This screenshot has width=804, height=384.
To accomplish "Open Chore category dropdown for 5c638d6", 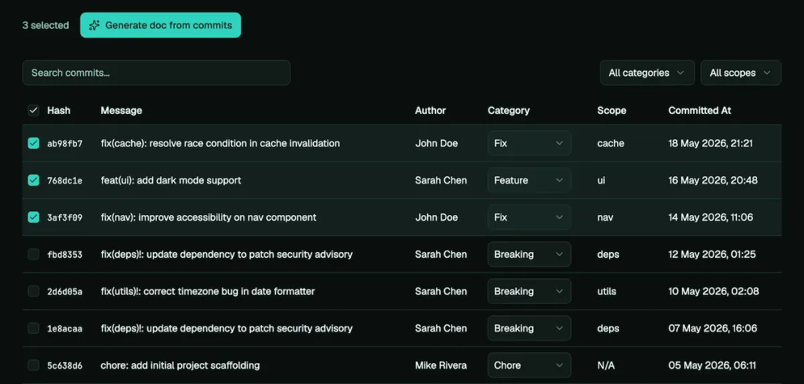I will click(x=529, y=365).
